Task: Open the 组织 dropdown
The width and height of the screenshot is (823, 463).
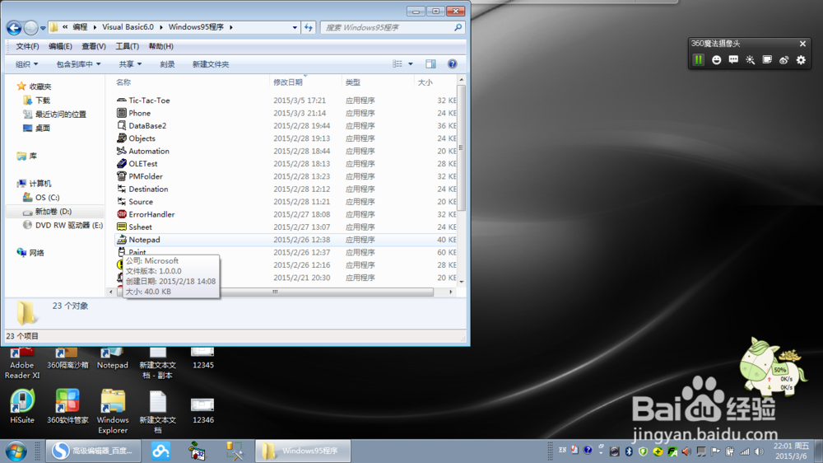Action: [27, 64]
